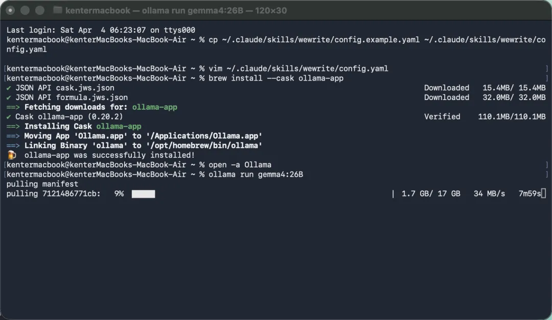Click the beer mug emoji icon
552x320 pixels.
[x=12, y=155]
